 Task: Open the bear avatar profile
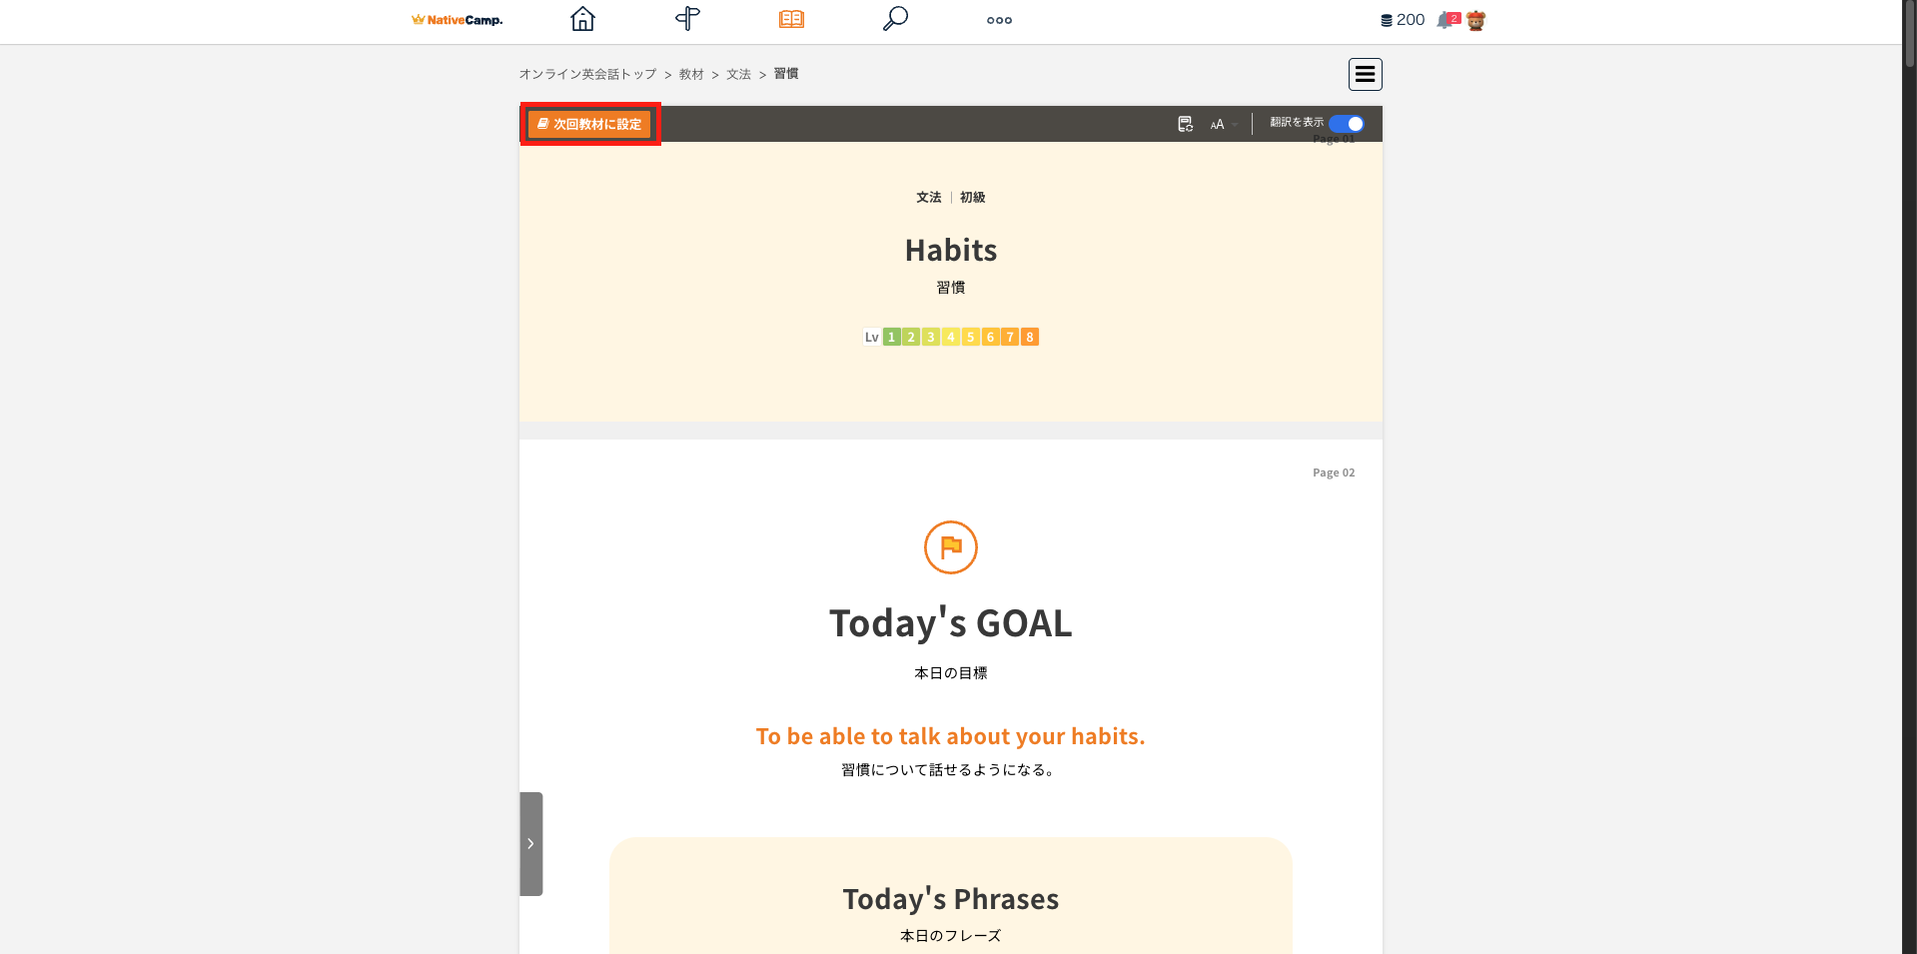point(1475,20)
